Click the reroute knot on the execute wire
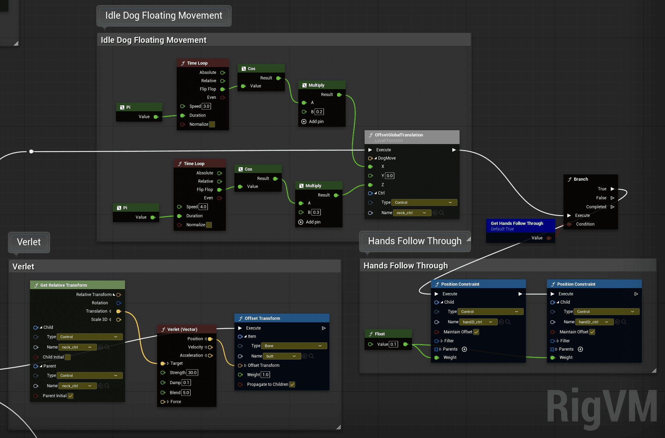 31,151
